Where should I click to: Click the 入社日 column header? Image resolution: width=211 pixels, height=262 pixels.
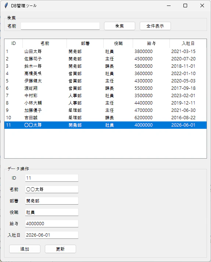point(188,43)
